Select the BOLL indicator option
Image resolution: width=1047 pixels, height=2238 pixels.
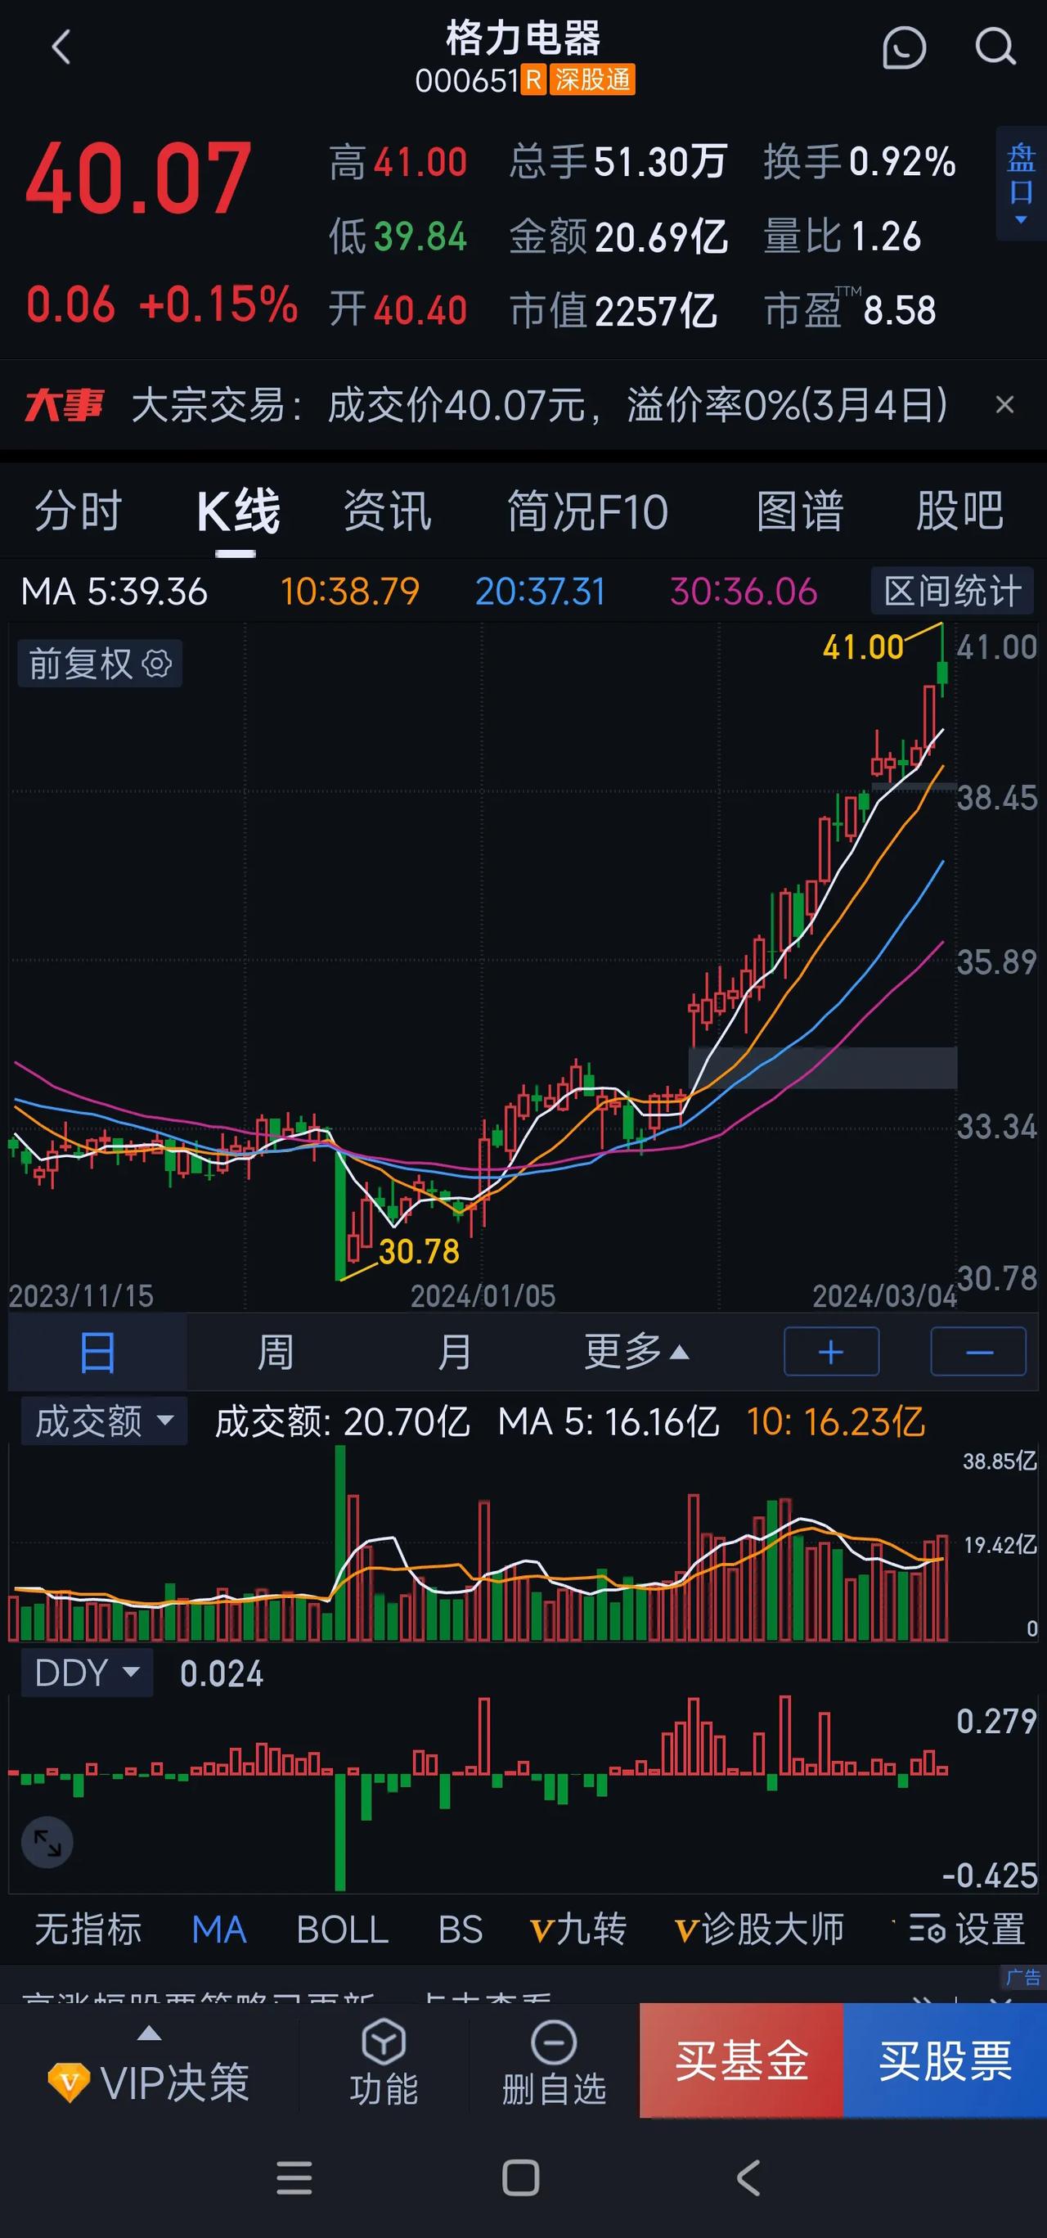click(342, 1930)
